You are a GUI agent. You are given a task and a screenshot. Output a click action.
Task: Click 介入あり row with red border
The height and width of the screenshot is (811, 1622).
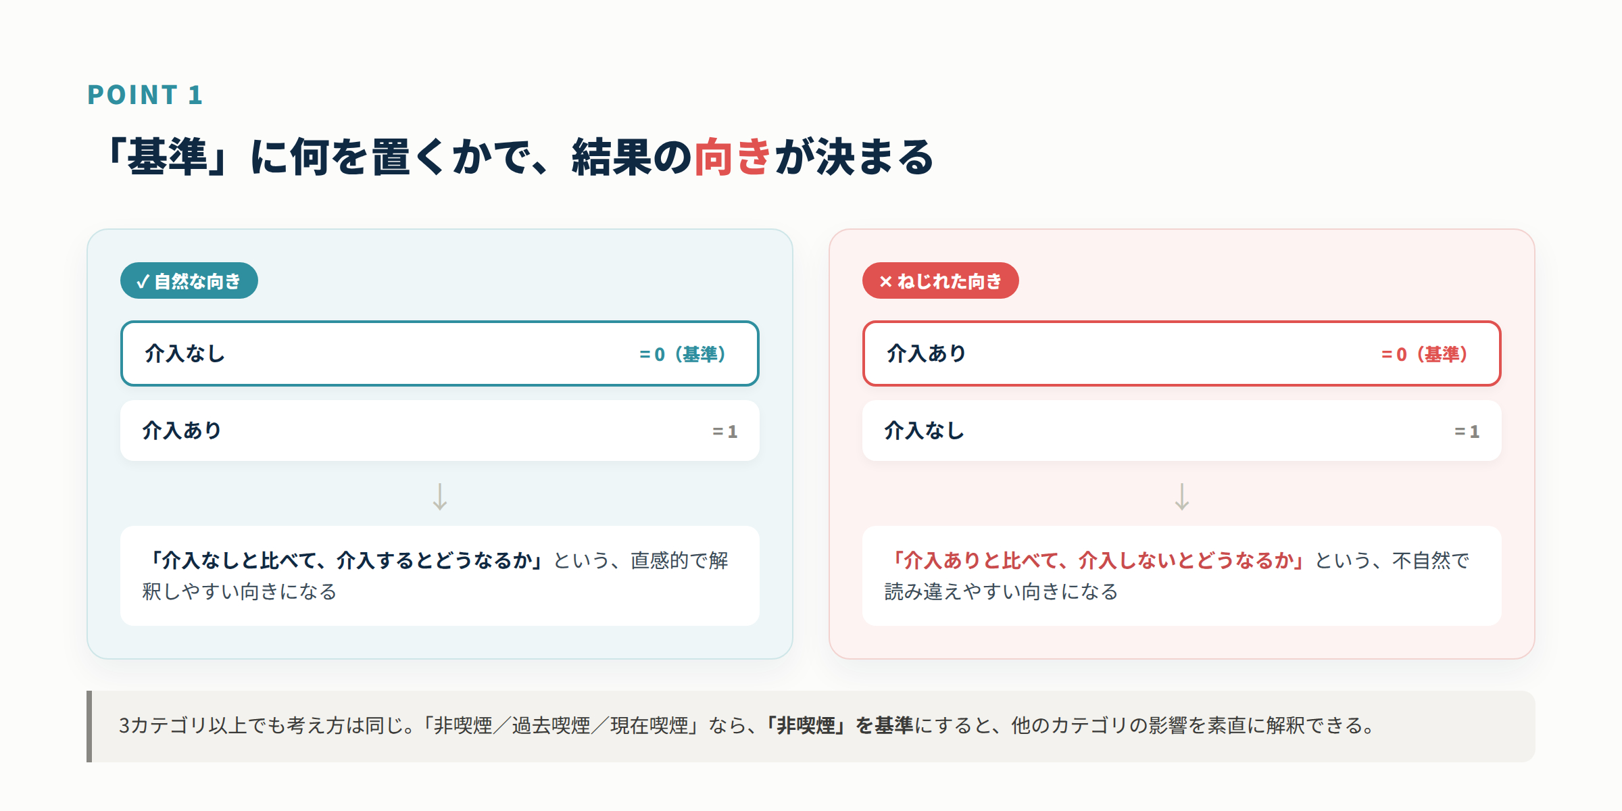click(x=1182, y=353)
